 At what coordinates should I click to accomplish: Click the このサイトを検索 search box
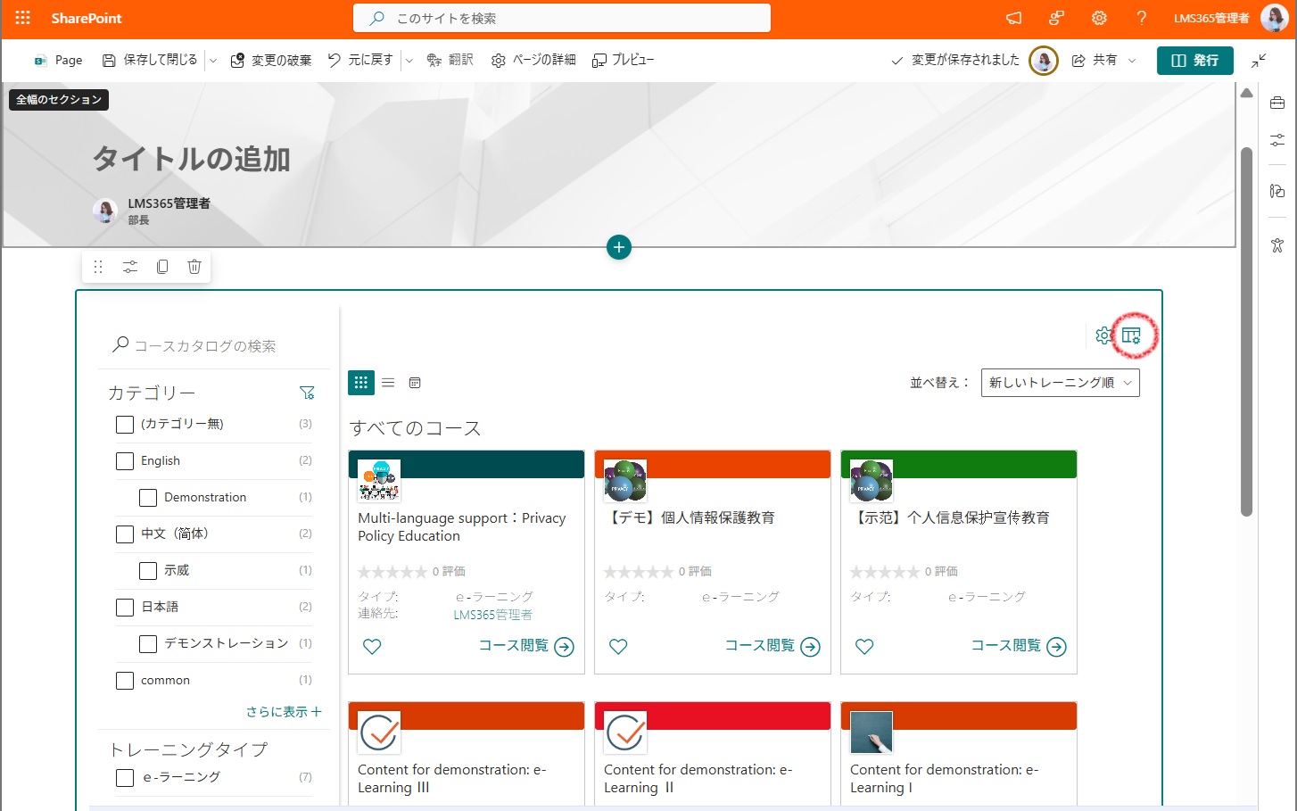click(562, 18)
